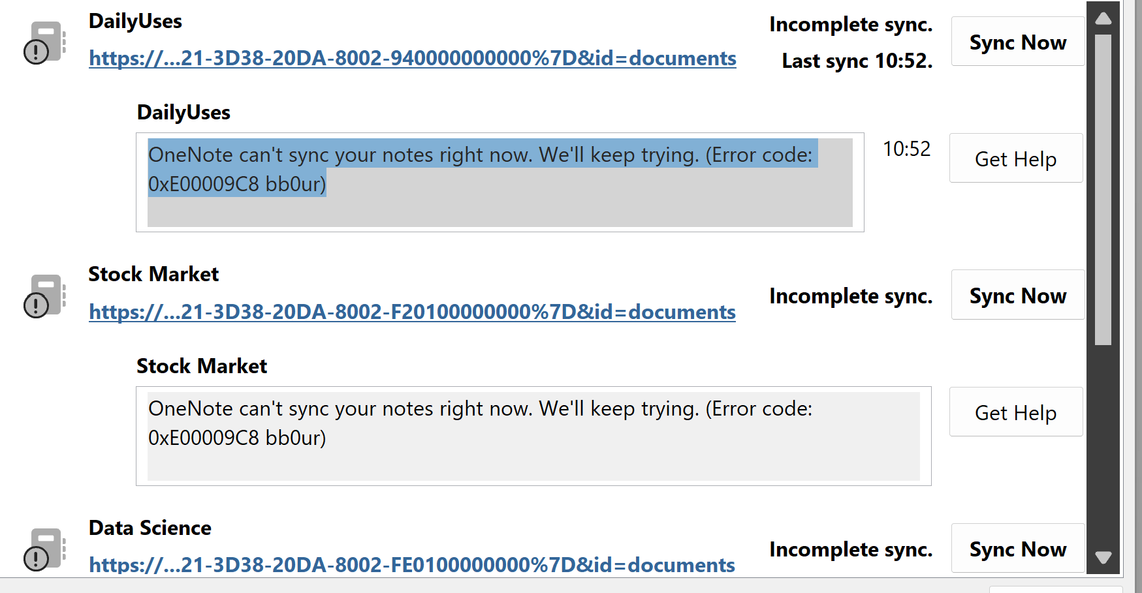This screenshot has height=593, width=1142.
Task: Open the Data Science documents URL link
Action: coord(412,565)
